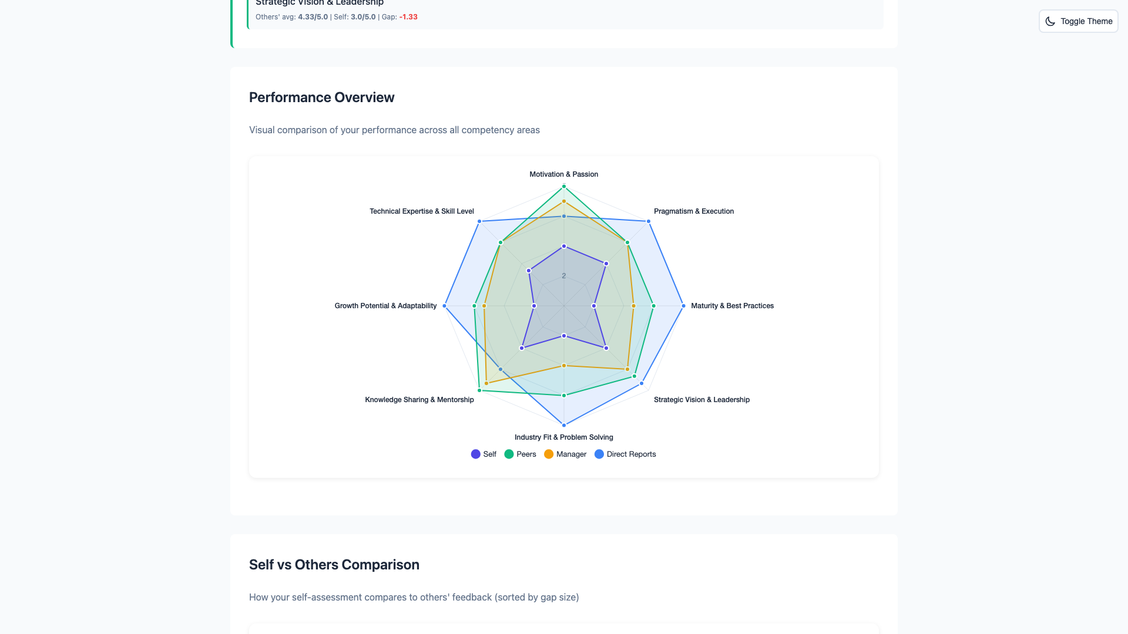
Task: Click the Knowledge Sharing & Mentorship axis label
Action: [x=419, y=400]
